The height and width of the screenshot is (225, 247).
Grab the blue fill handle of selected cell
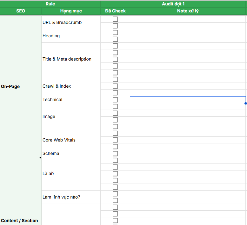tap(246, 103)
